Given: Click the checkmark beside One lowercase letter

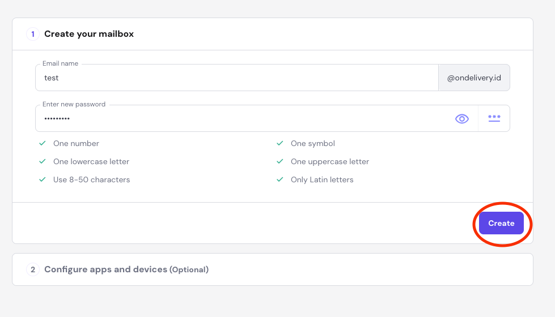Looking at the screenshot, I should pos(42,162).
